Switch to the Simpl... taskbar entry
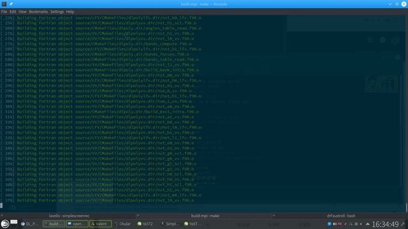 tap(170, 224)
